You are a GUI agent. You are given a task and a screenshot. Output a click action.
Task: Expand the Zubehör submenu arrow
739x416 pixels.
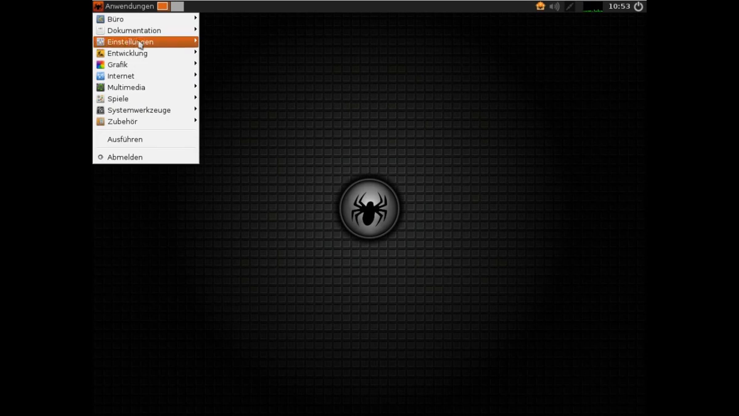pos(196,120)
